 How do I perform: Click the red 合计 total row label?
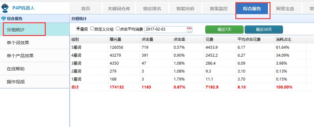point(75,87)
